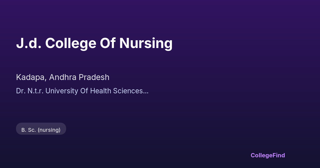Viewport: 320px width, 168px height.
Task: Click the CollegeFind brand logo text
Action: (268, 155)
